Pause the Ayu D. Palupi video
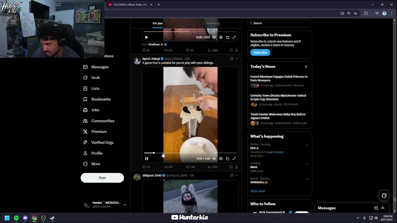The width and height of the screenshot is (397, 223). point(147,159)
